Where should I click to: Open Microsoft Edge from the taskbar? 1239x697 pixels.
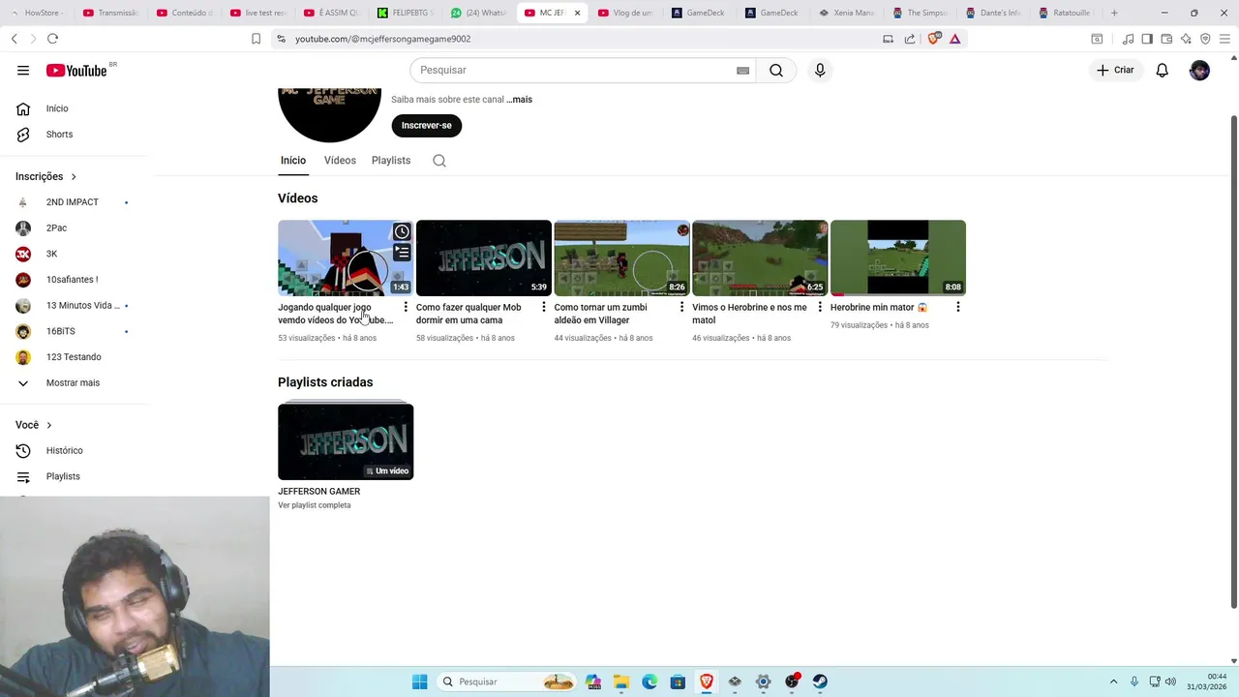(x=650, y=682)
